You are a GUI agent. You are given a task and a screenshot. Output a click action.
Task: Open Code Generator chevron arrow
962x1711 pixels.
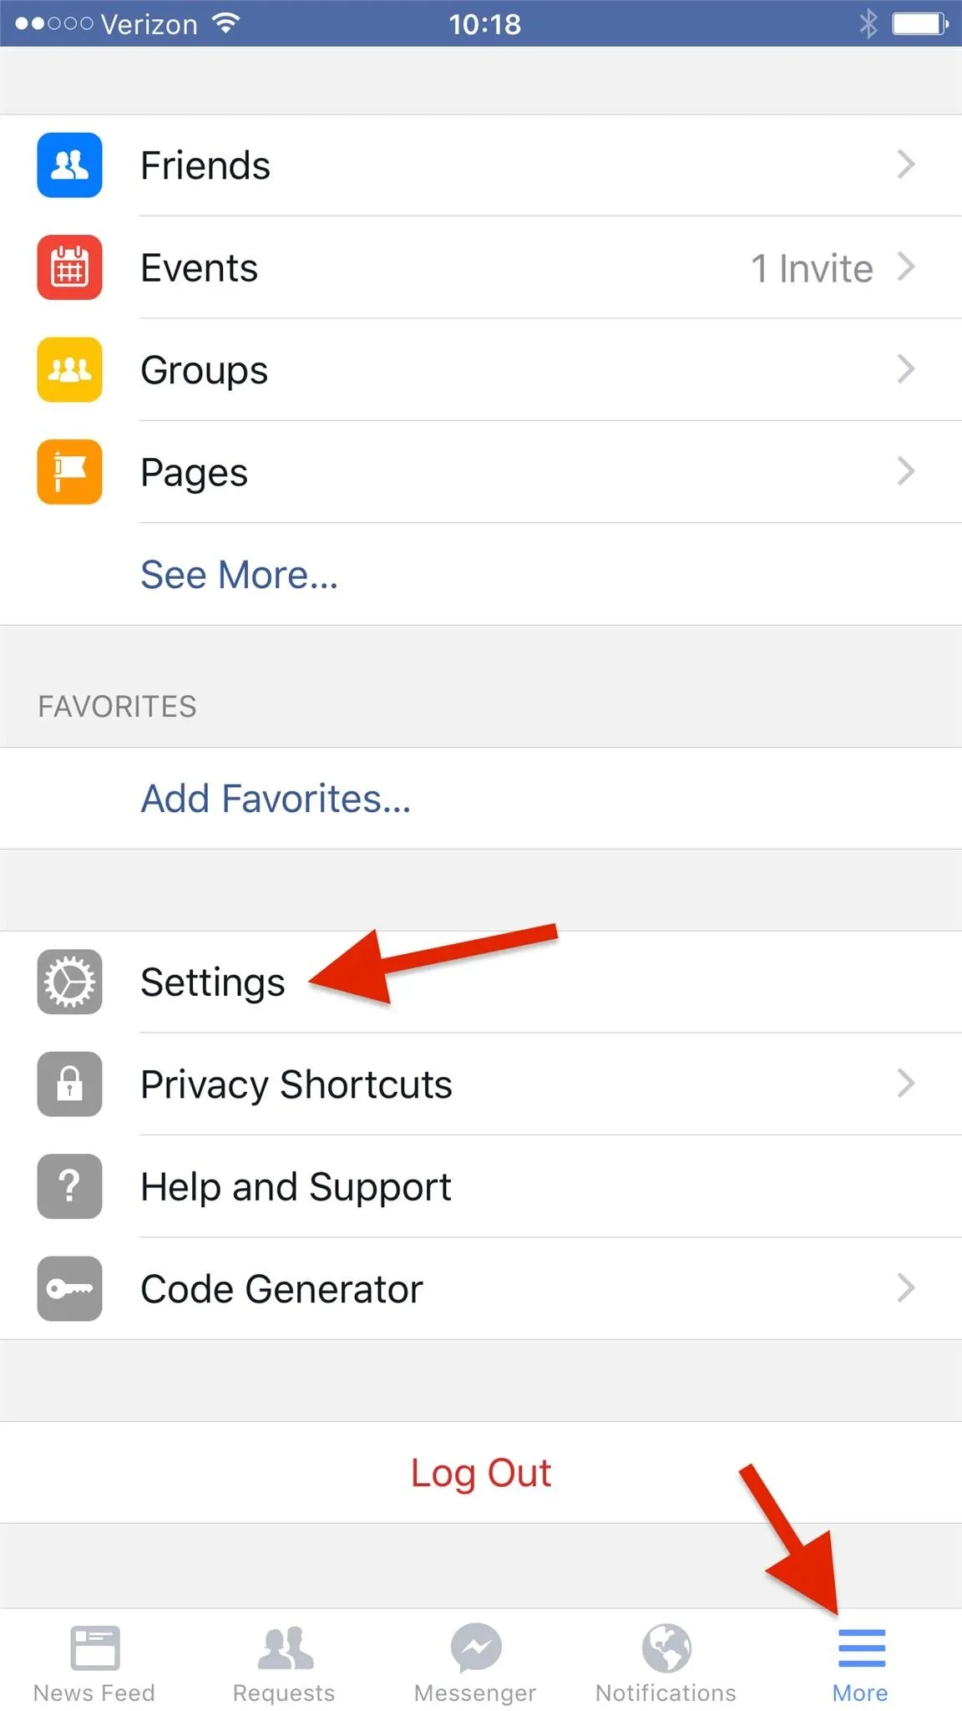906,1288
